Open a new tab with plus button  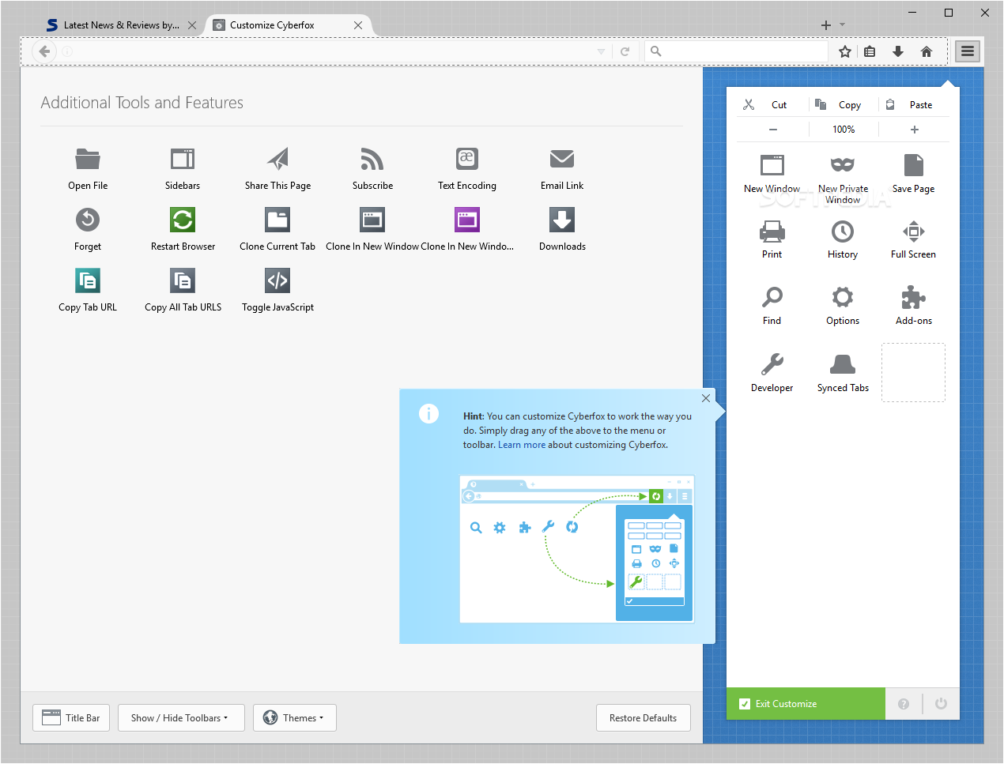tap(826, 25)
